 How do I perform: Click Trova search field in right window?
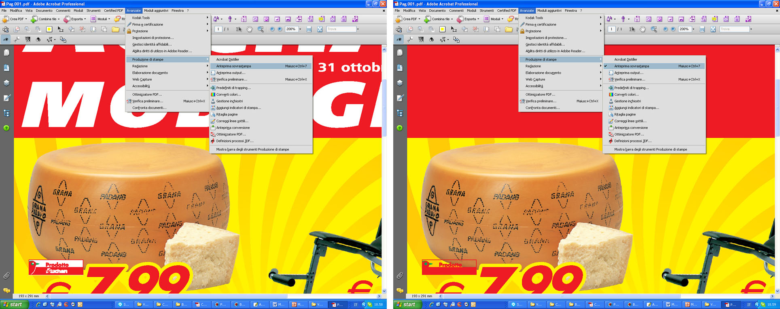(734, 29)
